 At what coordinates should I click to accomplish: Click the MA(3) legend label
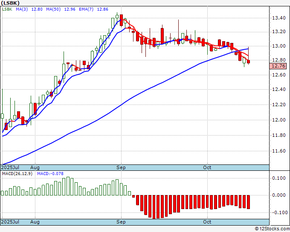(22, 9)
